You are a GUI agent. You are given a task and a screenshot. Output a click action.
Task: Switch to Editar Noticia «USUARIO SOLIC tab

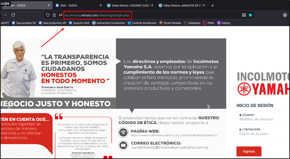point(129,6)
